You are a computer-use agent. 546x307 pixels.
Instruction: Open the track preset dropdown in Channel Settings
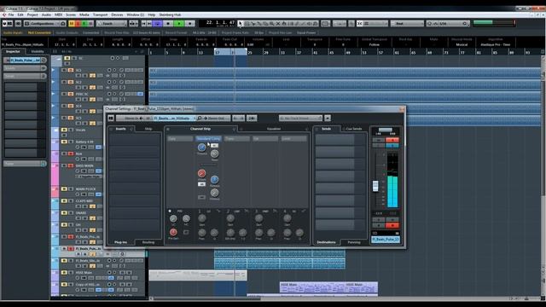pyautogui.click(x=301, y=119)
